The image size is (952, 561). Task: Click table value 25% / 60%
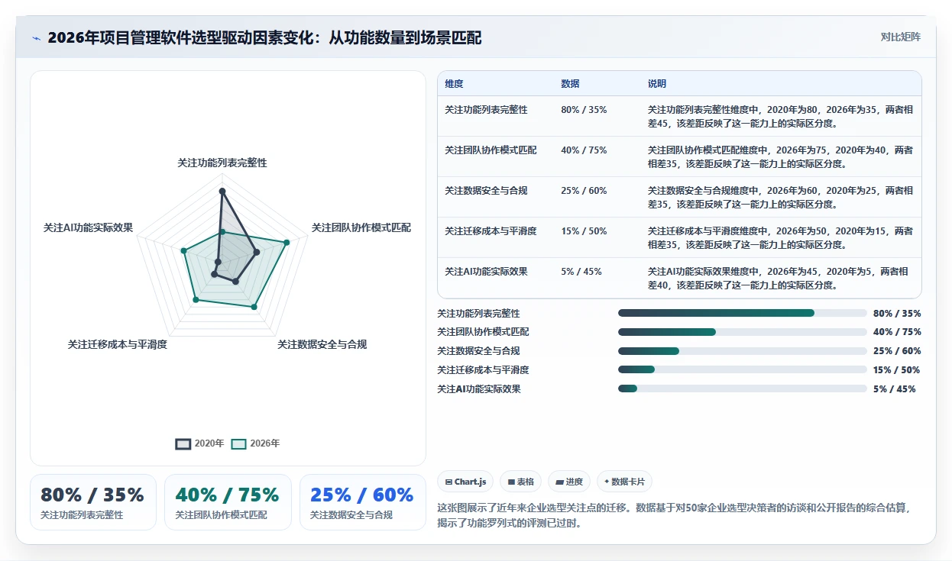pos(584,191)
